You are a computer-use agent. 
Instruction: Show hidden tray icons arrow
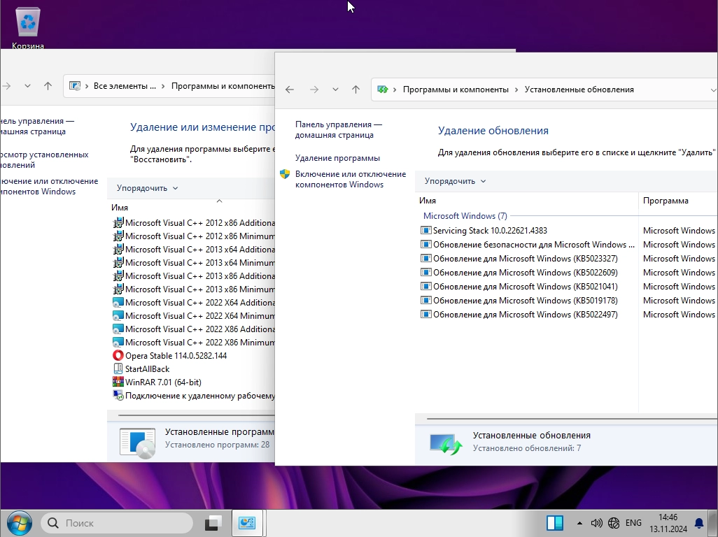pyautogui.click(x=579, y=523)
